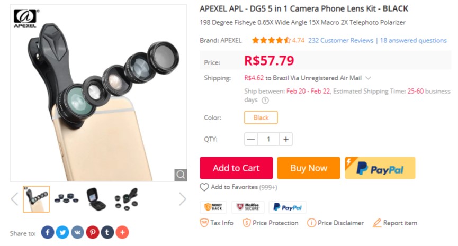Click the heart icon to add favorites
This screenshot has width=458, height=246.
(204, 187)
